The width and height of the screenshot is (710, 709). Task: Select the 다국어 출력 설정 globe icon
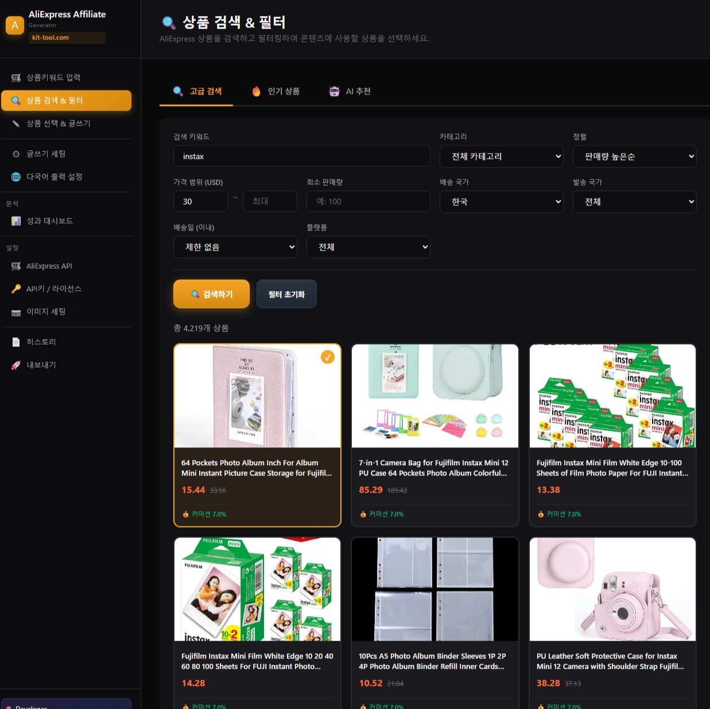click(15, 177)
